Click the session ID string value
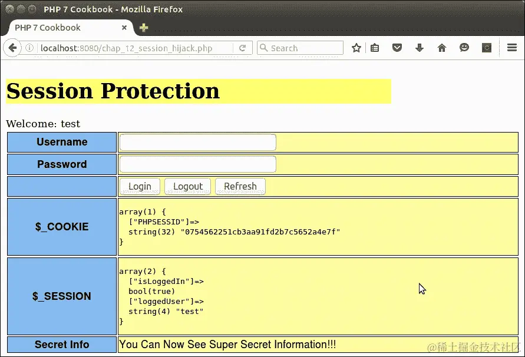 [x=260, y=232]
